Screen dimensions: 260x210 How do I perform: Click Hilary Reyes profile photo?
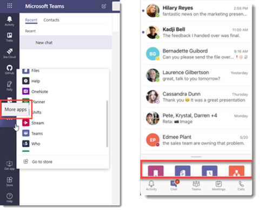[x=152, y=11]
